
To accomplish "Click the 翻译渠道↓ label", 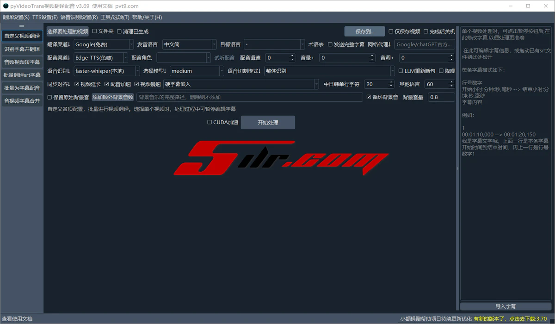I will tap(59, 44).
